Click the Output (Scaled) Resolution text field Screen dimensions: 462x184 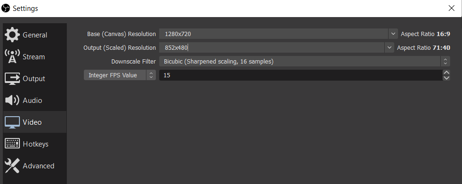click(272, 47)
